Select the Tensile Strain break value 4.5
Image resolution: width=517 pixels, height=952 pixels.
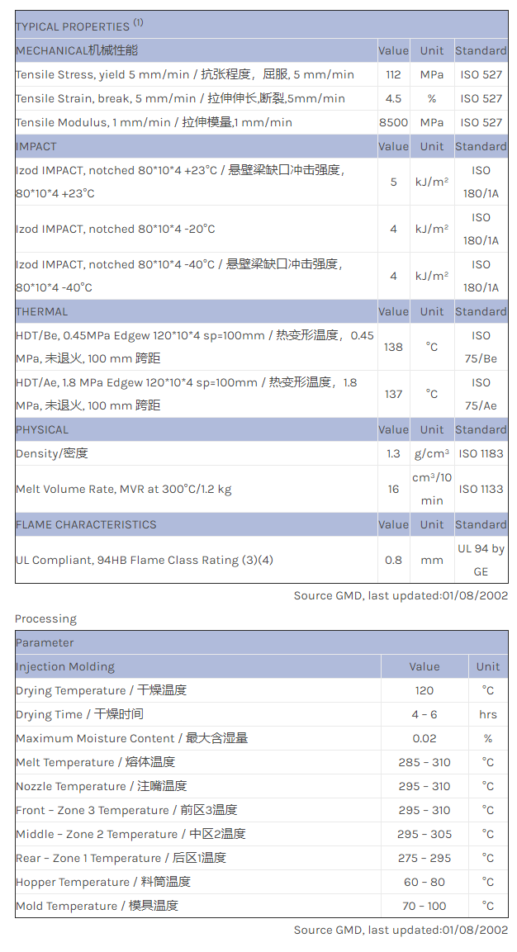point(393,98)
